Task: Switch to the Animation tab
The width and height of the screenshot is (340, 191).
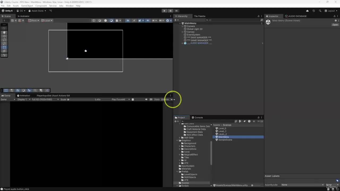Action: pyautogui.click(x=24, y=95)
